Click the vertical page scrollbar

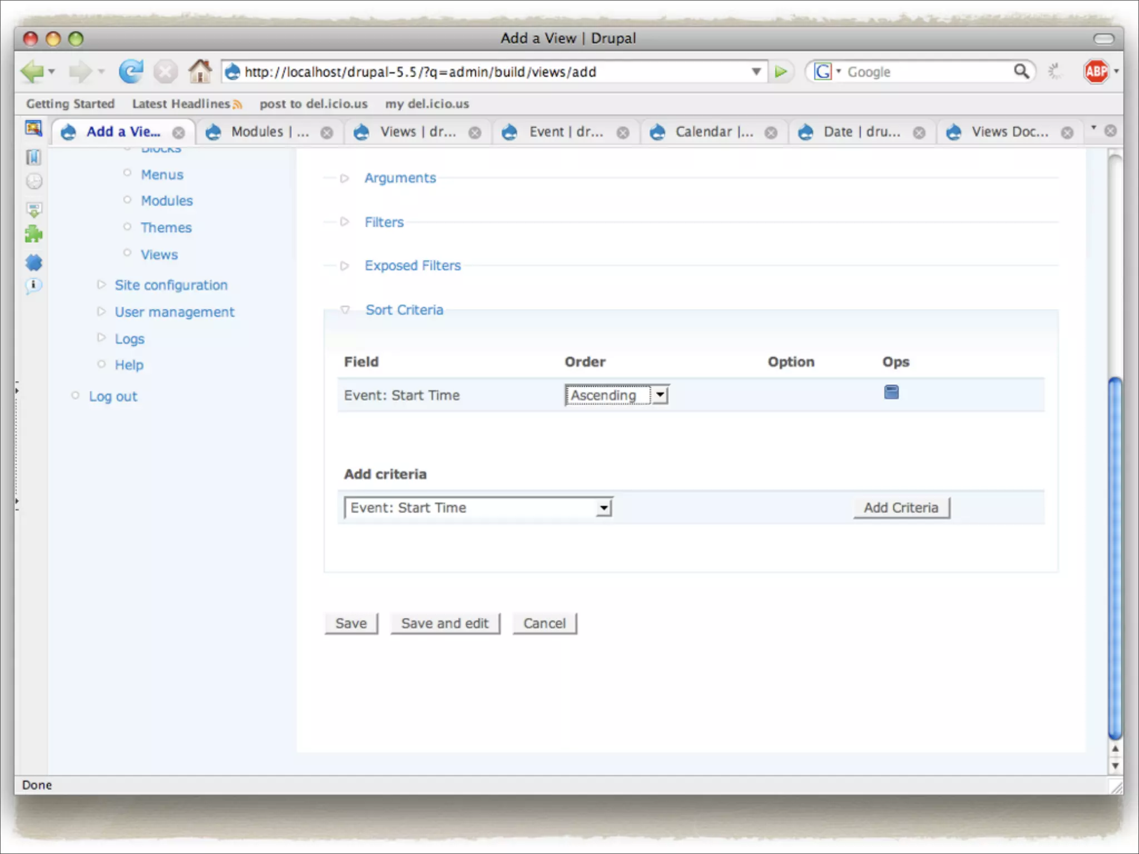pyautogui.click(x=1115, y=556)
